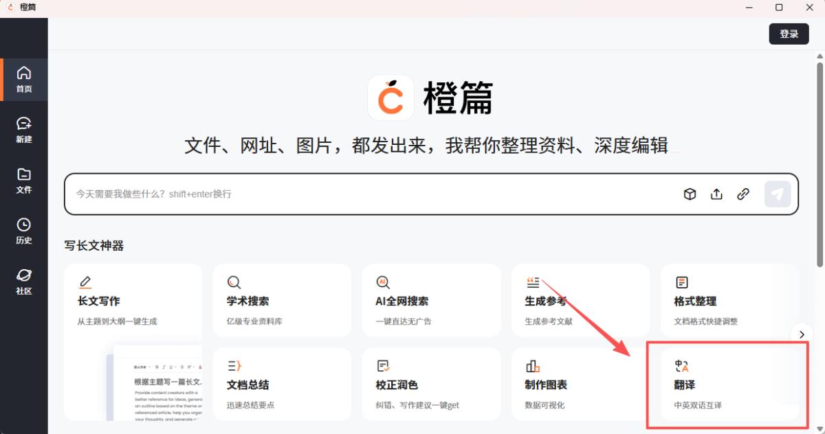Click the paper-plane send button
This screenshot has width=825, height=434.
tap(778, 194)
